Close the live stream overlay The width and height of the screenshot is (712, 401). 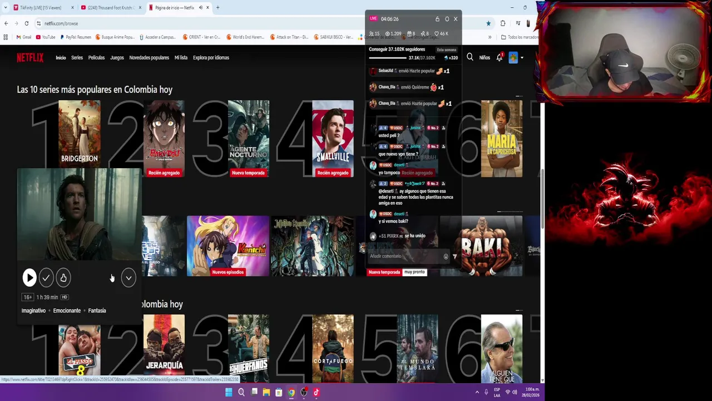tap(456, 19)
